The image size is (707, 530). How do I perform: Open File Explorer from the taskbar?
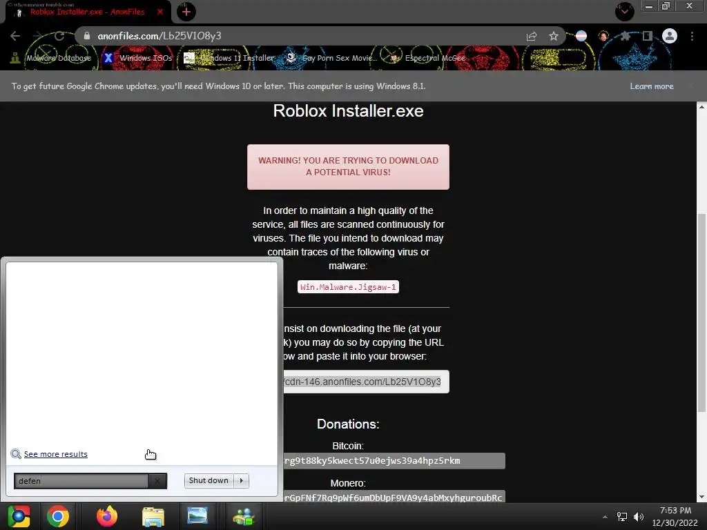pyautogui.click(x=153, y=516)
